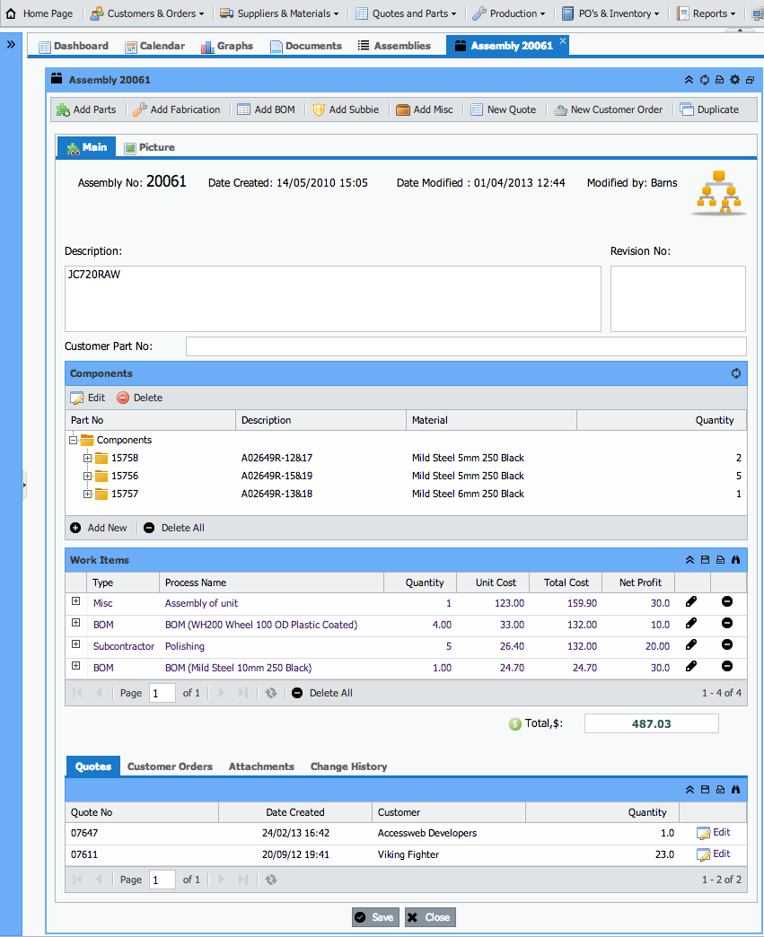Edit quote 07647
The height and width of the screenshot is (937, 764).
tap(714, 833)
